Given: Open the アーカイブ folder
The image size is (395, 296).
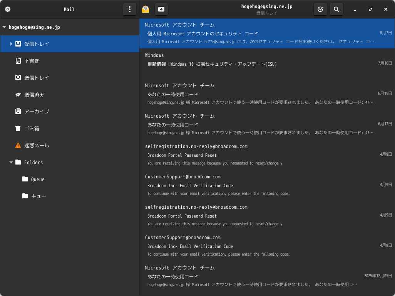Looking at the screenshot, I should point(70,111).
